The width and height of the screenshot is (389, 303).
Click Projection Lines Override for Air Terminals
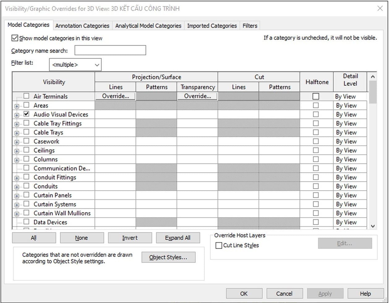(115, 96)
